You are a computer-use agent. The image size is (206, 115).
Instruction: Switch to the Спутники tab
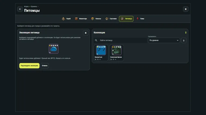click(x=111, y=19)
